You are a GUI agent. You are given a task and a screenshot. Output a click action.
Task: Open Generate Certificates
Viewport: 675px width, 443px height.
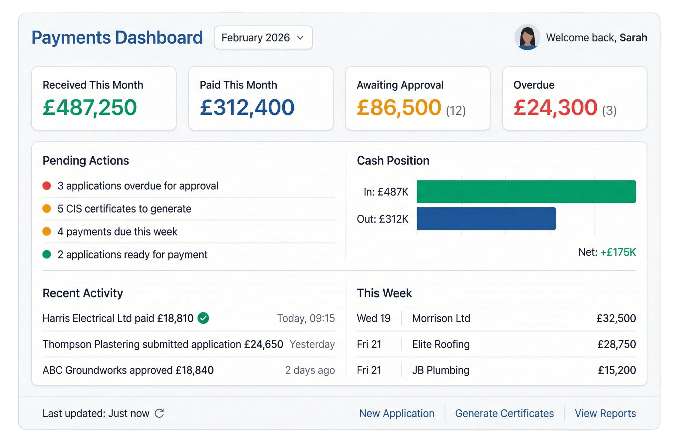click(505, 413)
